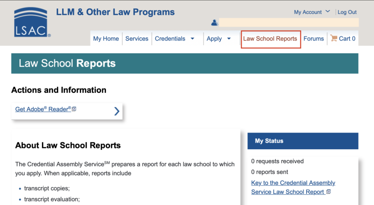Click the 'transcript copies;' bullet

pos(47,188)
